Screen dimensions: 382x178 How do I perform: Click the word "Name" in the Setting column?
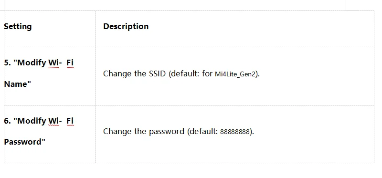click(16, 84)
